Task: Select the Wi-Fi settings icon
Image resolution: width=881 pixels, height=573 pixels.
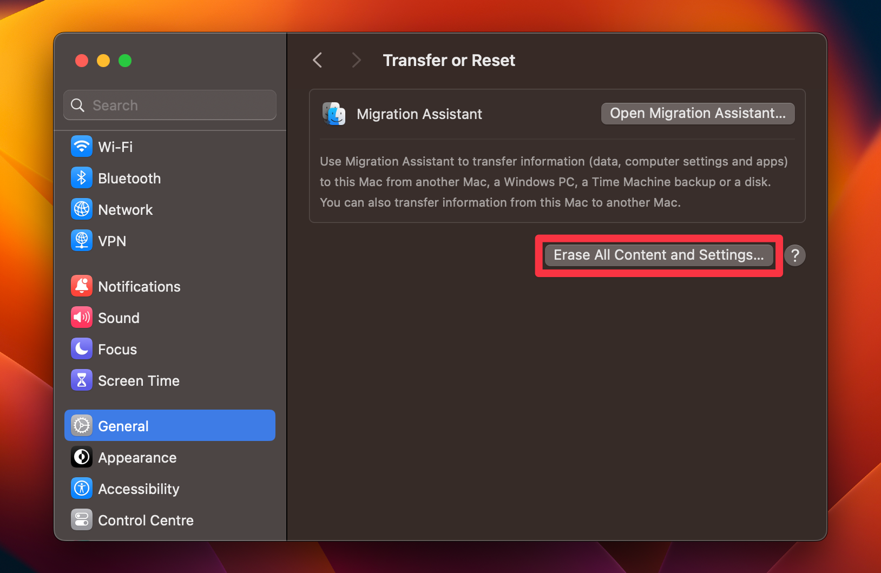Action: click(x=81, y=146)
